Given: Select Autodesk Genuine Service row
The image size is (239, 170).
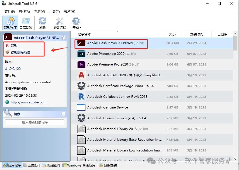Looking at the screenshot, I should (x=152, y=107).
